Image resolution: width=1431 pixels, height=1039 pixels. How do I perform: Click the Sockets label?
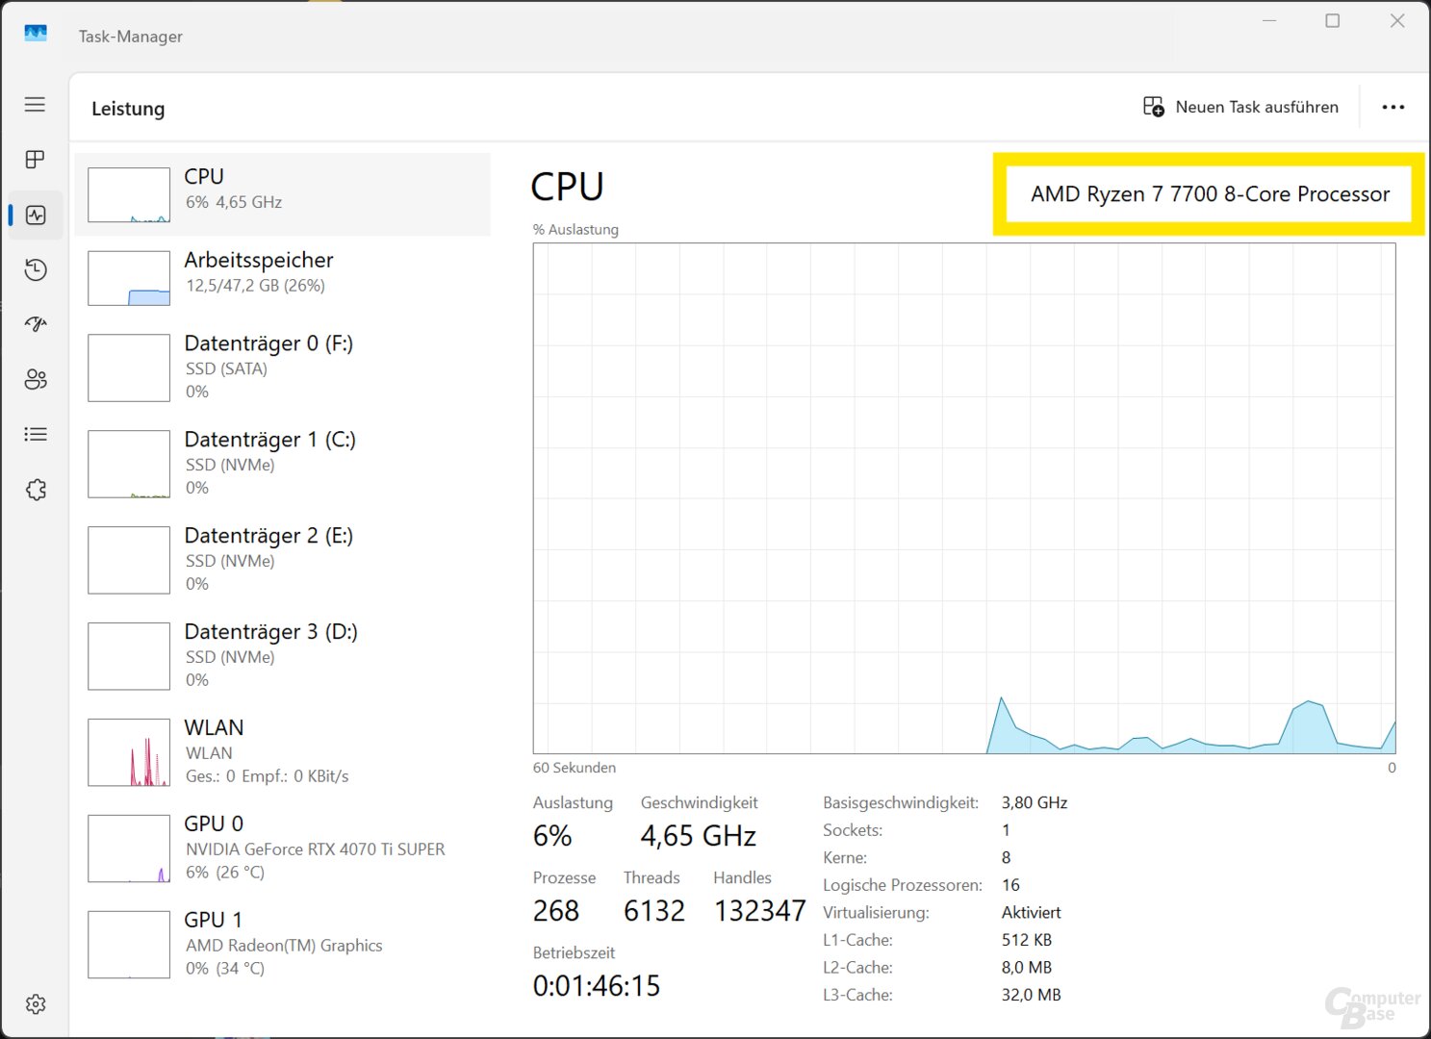coord(853,830)
